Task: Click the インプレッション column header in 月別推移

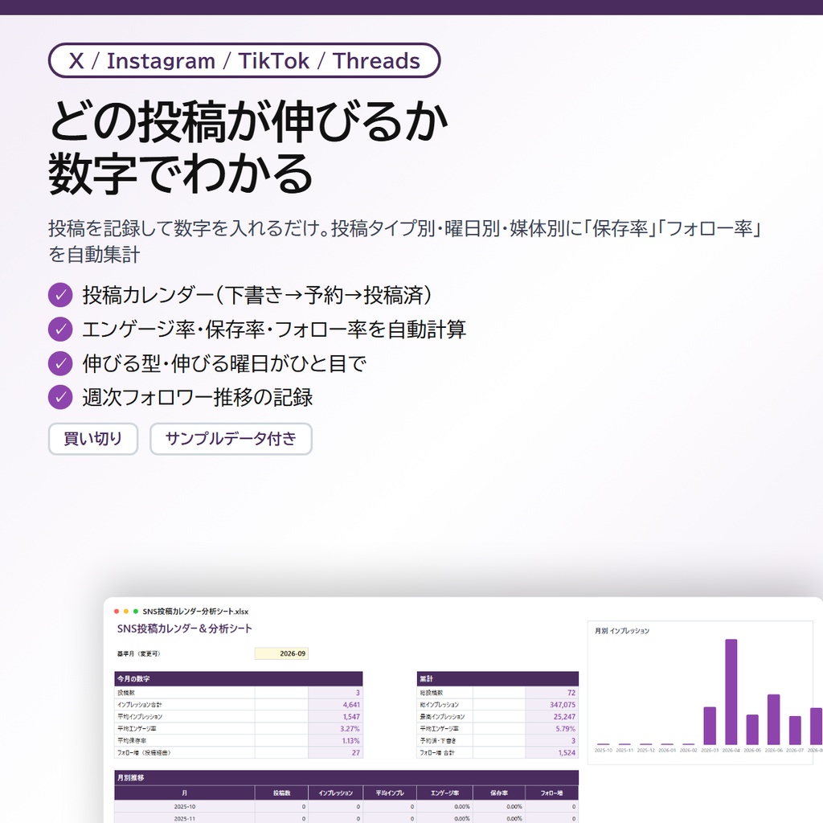Action: pyautogui.click(x=335, y=793)
